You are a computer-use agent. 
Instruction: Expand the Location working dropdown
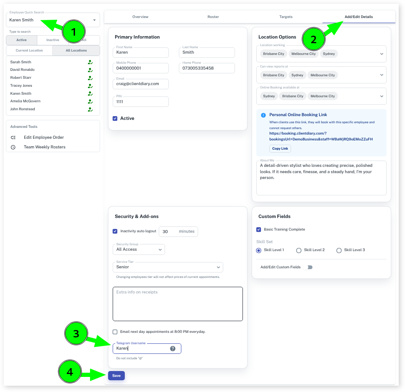pos(381,54)
